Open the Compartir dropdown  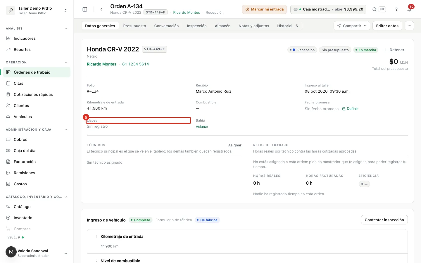coord(352,26)
